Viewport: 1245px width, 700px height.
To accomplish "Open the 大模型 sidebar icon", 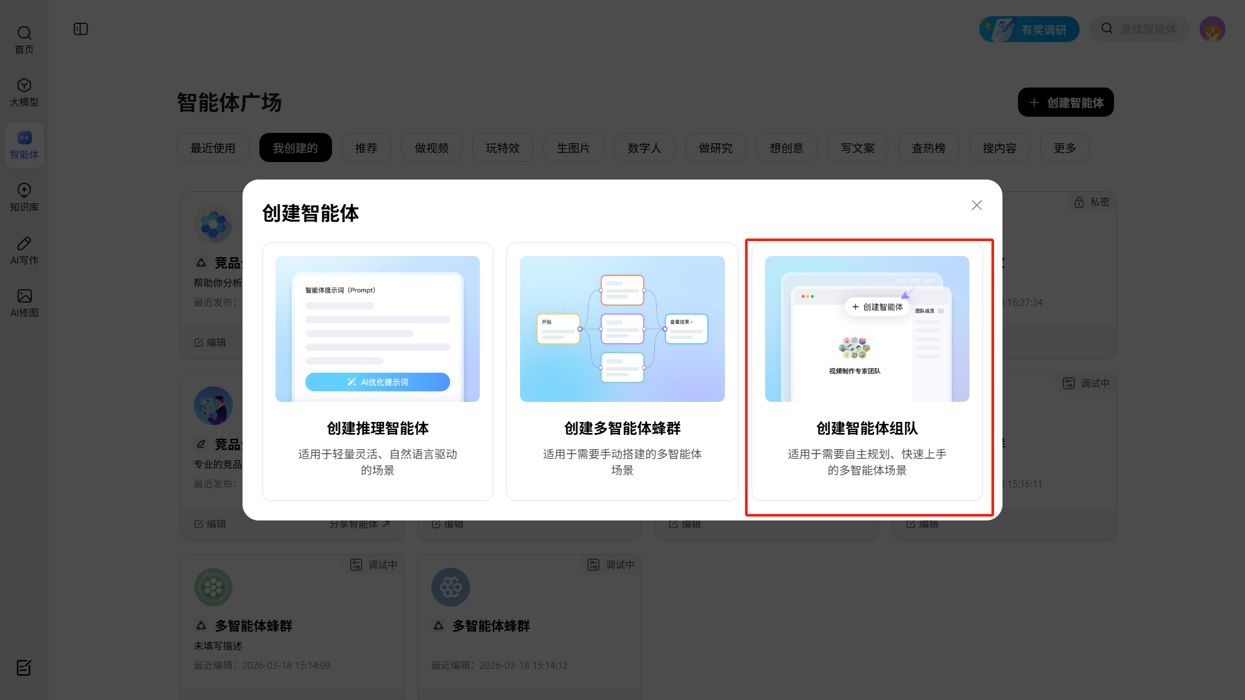I will tap(24, 92).
